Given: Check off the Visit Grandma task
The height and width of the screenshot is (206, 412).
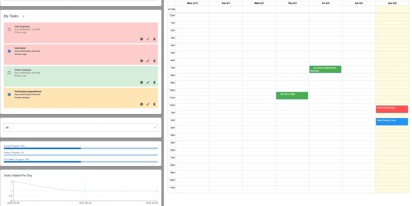Looking at the screenshot, I should click(9, 29).
